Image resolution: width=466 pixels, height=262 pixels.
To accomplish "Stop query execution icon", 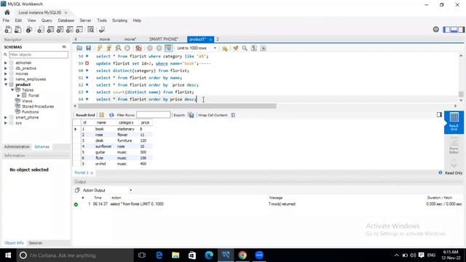I will [127, 48].
